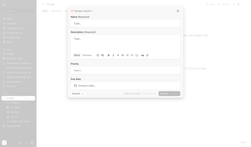Screen dimensions: 251x147
Task: Click the task reference icon in toolbar
Action: point(136,55)
